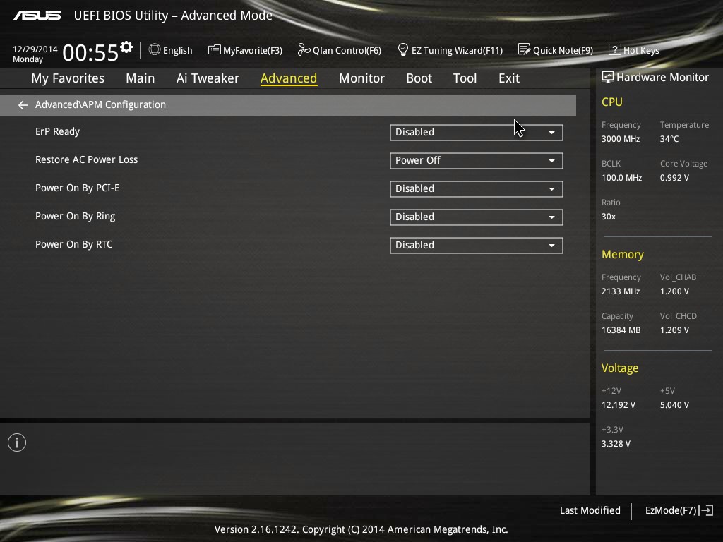Image resolution: width=723 pixels, height=542 pixels.
Task: Click the EZ Tuning Wizard lightbulb icon
Action: pos(403,49)
